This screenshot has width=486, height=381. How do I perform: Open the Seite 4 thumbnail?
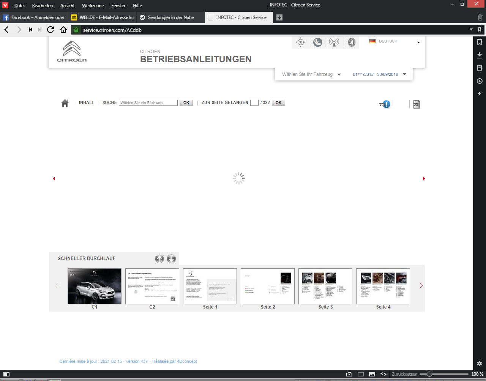383,287
